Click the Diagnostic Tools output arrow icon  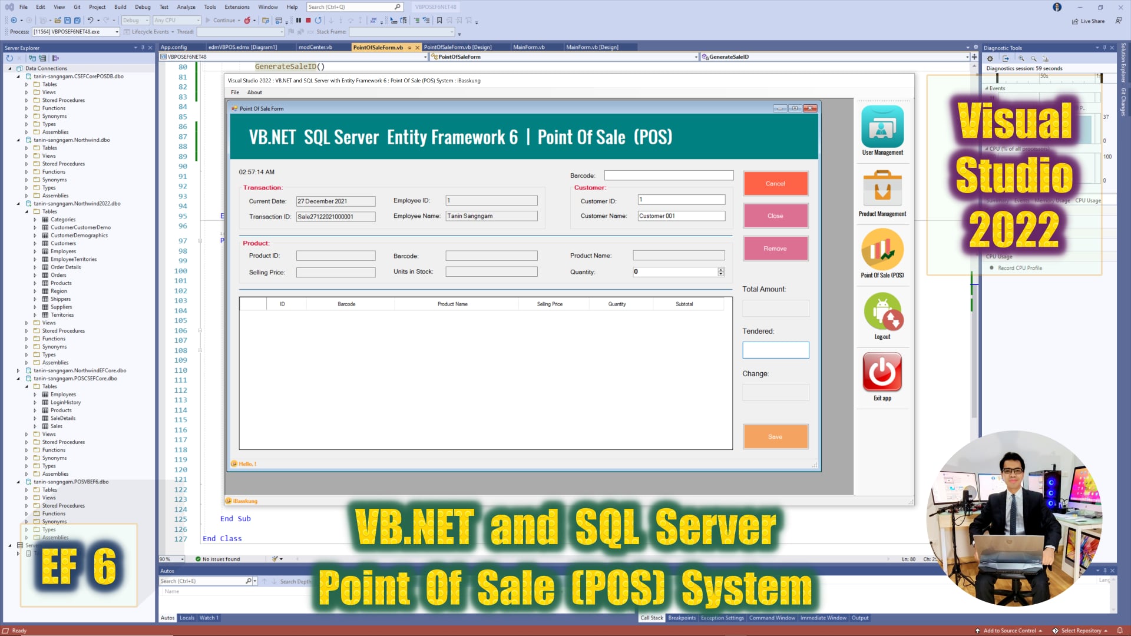click(x=1006, y=59)
